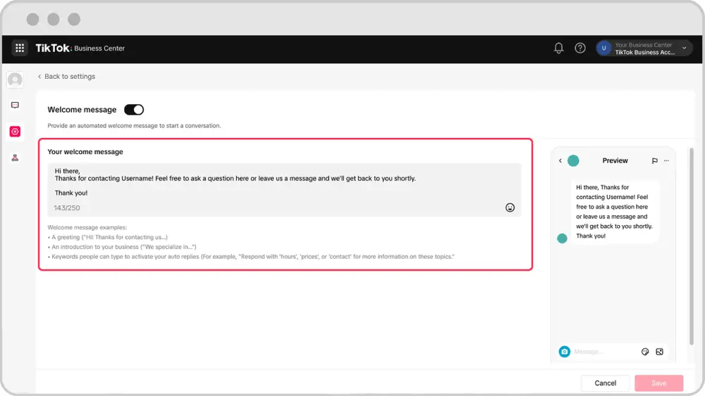Select the highlighted red settings sidebar icon

15,132
